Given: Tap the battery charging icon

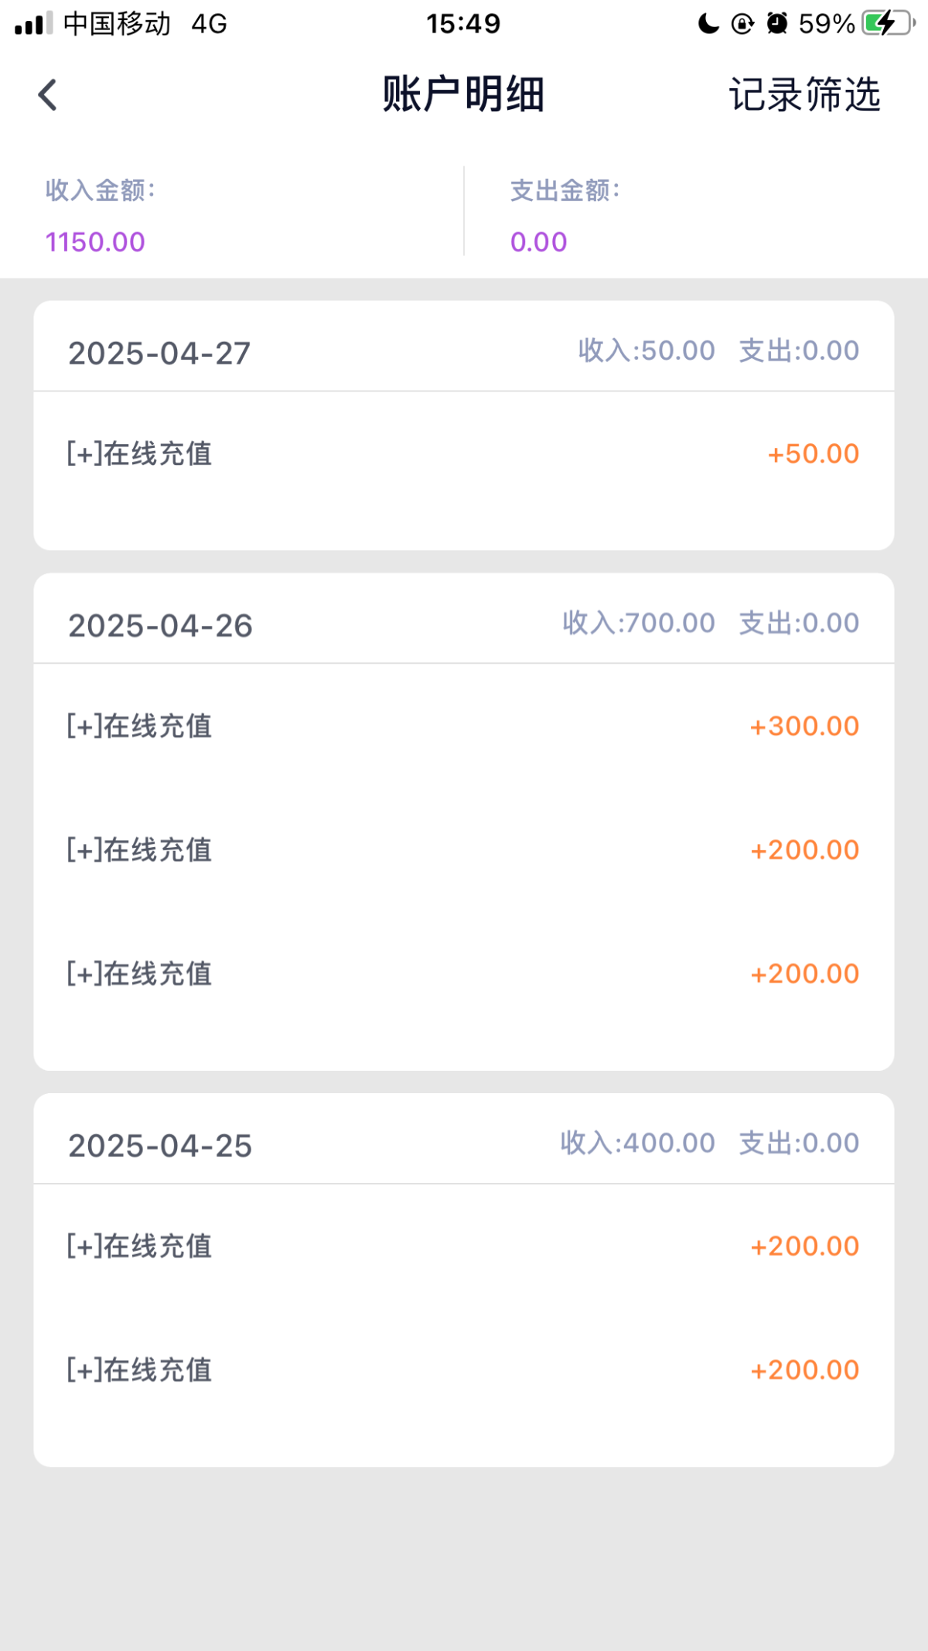Looking at the screenshot, I should (x=888, y=23).
